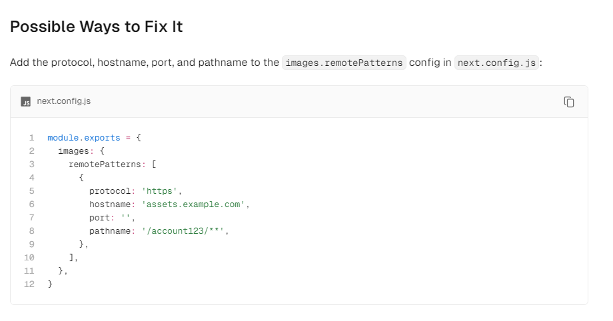Click line number 1 in the gutter
Screen dimensions: 613x321
click(32, 138)
